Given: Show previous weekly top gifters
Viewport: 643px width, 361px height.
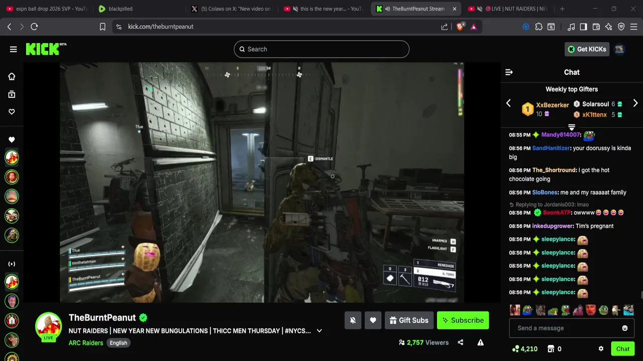Looking at the screenshot, I should point(508,103).
